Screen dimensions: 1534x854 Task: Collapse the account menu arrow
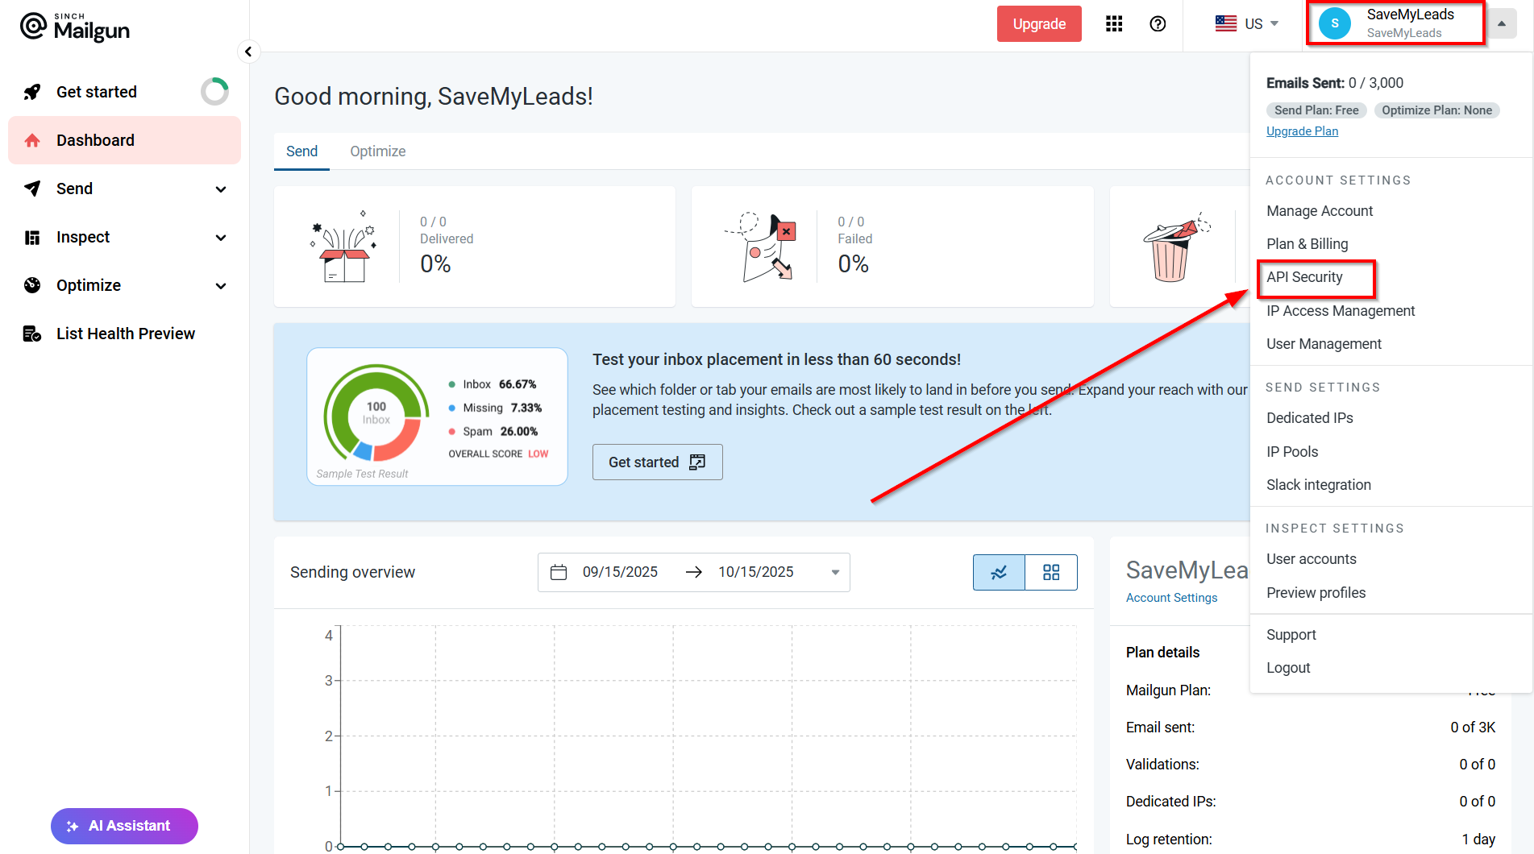tap(1501, 24)
